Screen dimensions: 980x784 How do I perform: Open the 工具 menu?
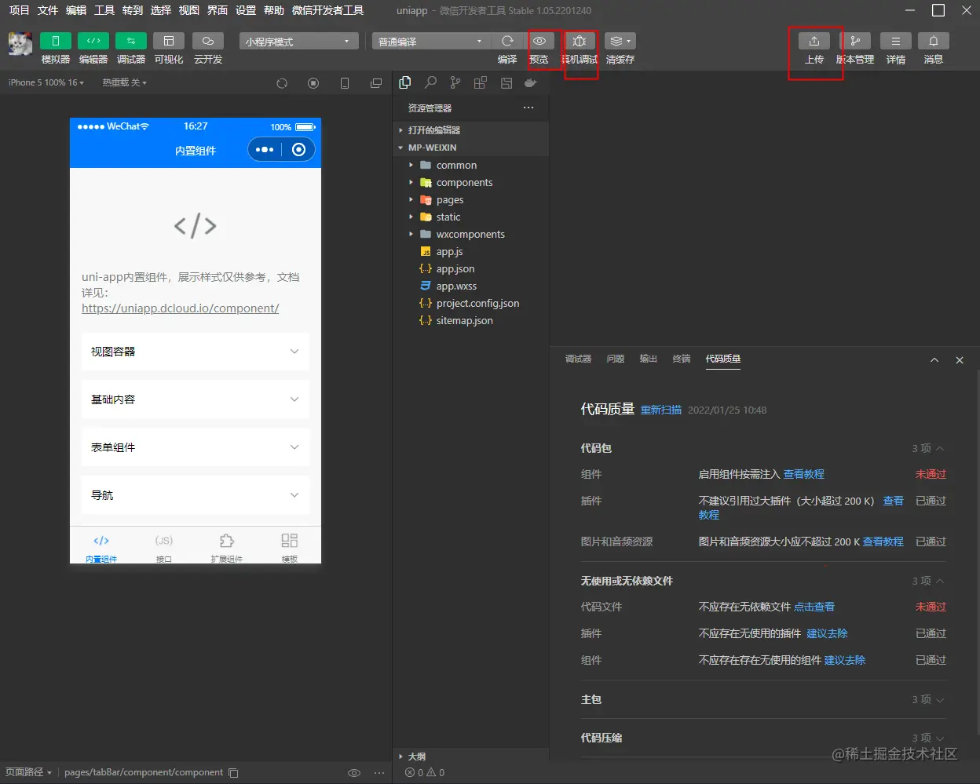(x=104, y=10)
